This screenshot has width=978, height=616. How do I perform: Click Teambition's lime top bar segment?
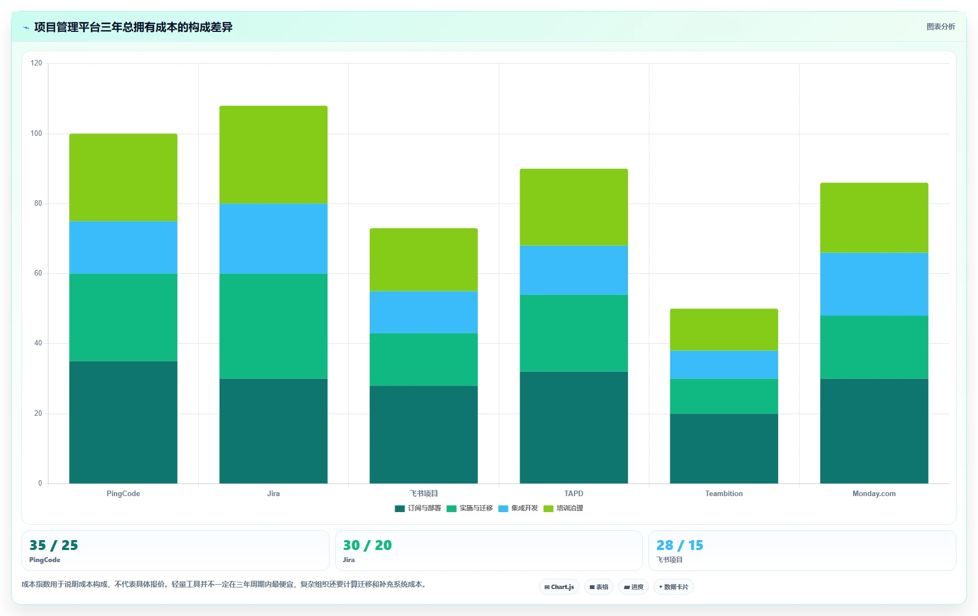(724, 329)
